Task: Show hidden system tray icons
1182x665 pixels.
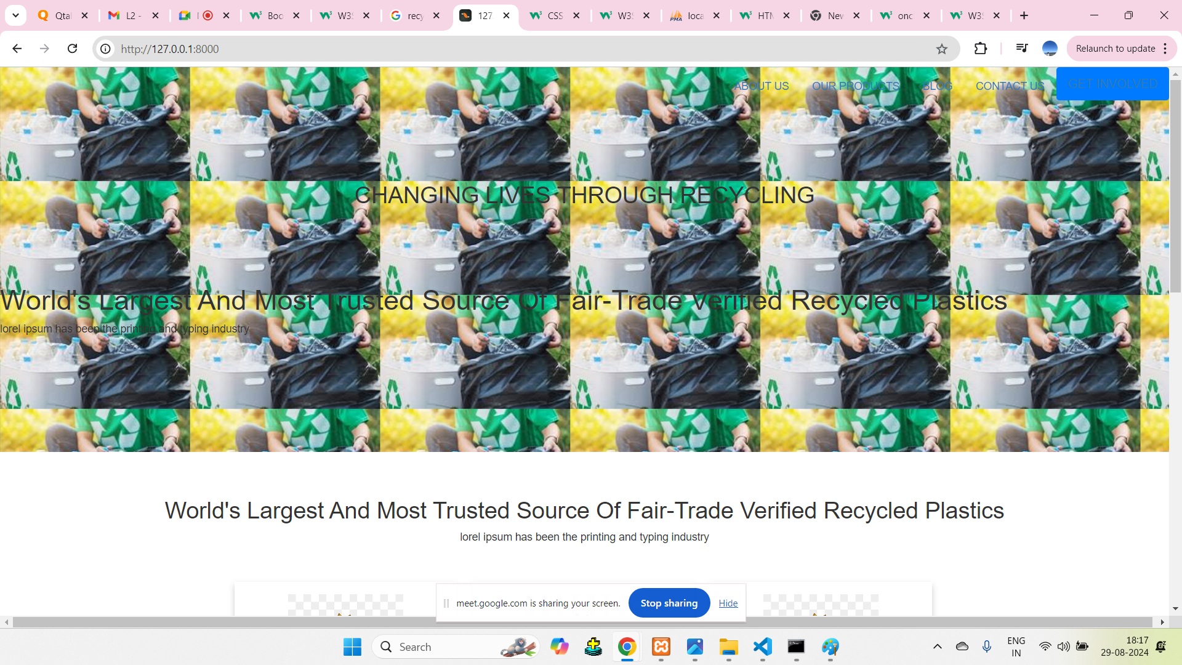Action: [937, 647]
